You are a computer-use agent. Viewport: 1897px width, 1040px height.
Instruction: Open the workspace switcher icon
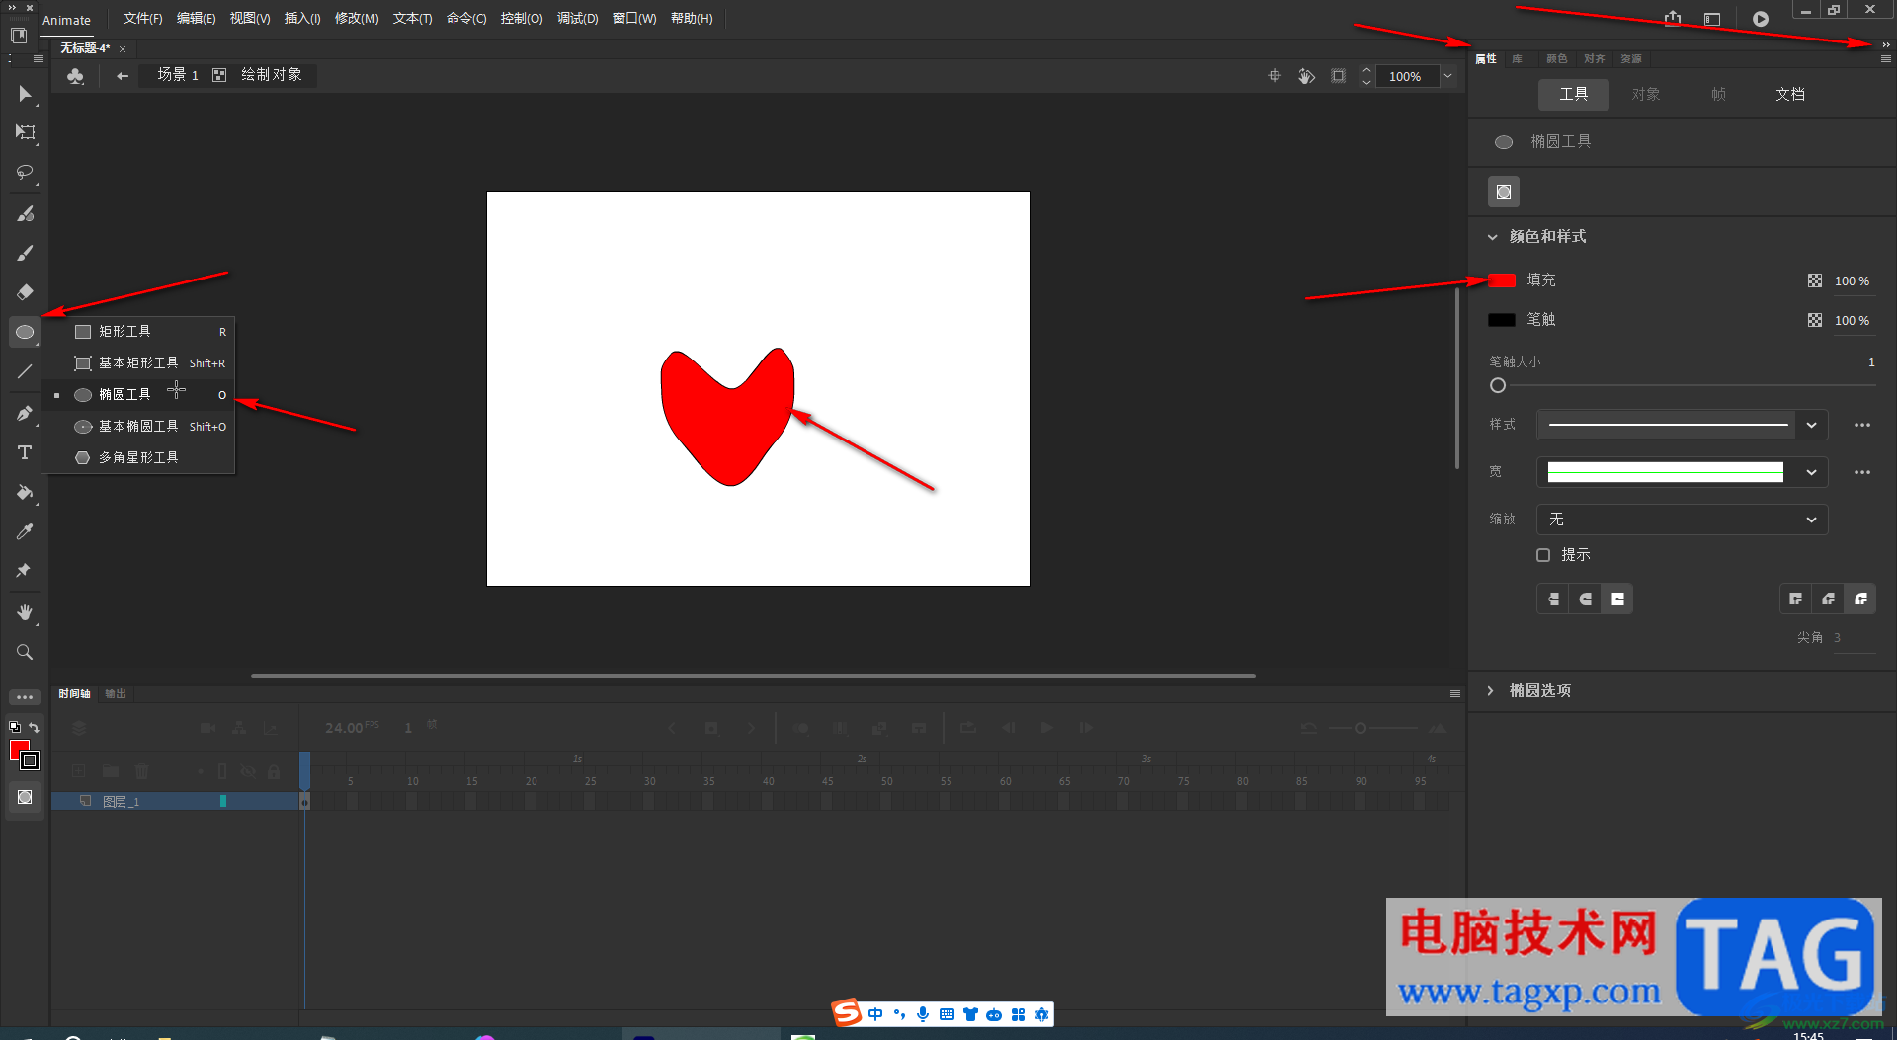(1712, 19)
